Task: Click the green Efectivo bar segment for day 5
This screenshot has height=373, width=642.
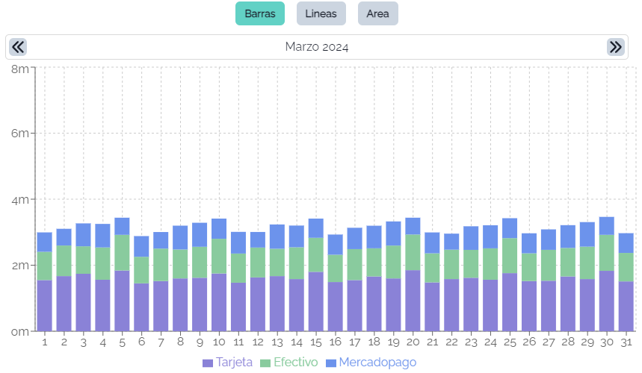Action: point(122,252)
